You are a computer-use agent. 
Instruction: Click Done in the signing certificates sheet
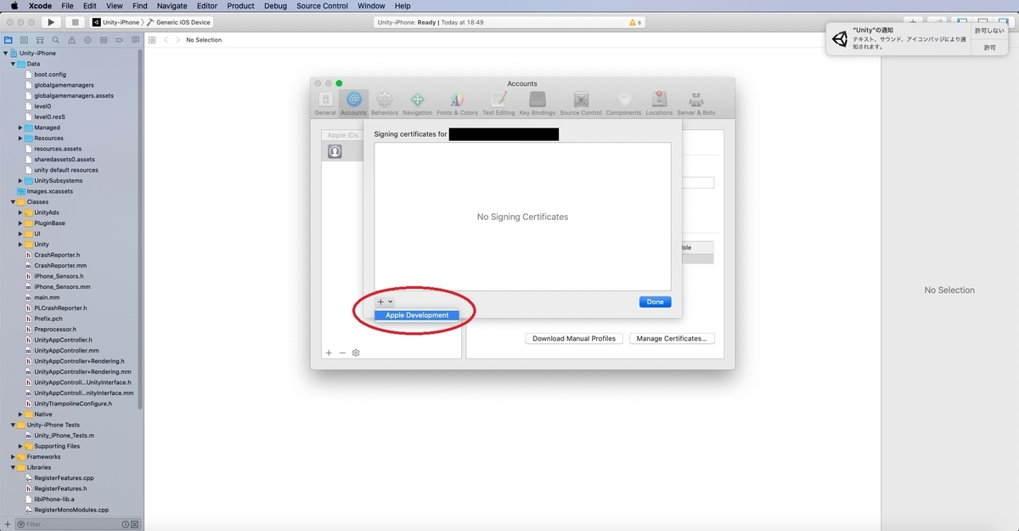tap(655, 302)
